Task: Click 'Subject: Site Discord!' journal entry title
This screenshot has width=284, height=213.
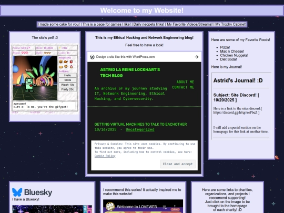Action: 236,97
